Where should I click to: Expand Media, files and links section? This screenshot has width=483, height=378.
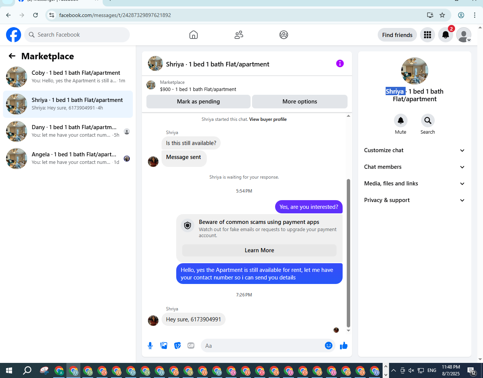click(414, 184)
